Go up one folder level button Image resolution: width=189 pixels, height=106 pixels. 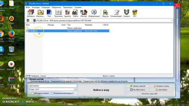coord(28,20)
